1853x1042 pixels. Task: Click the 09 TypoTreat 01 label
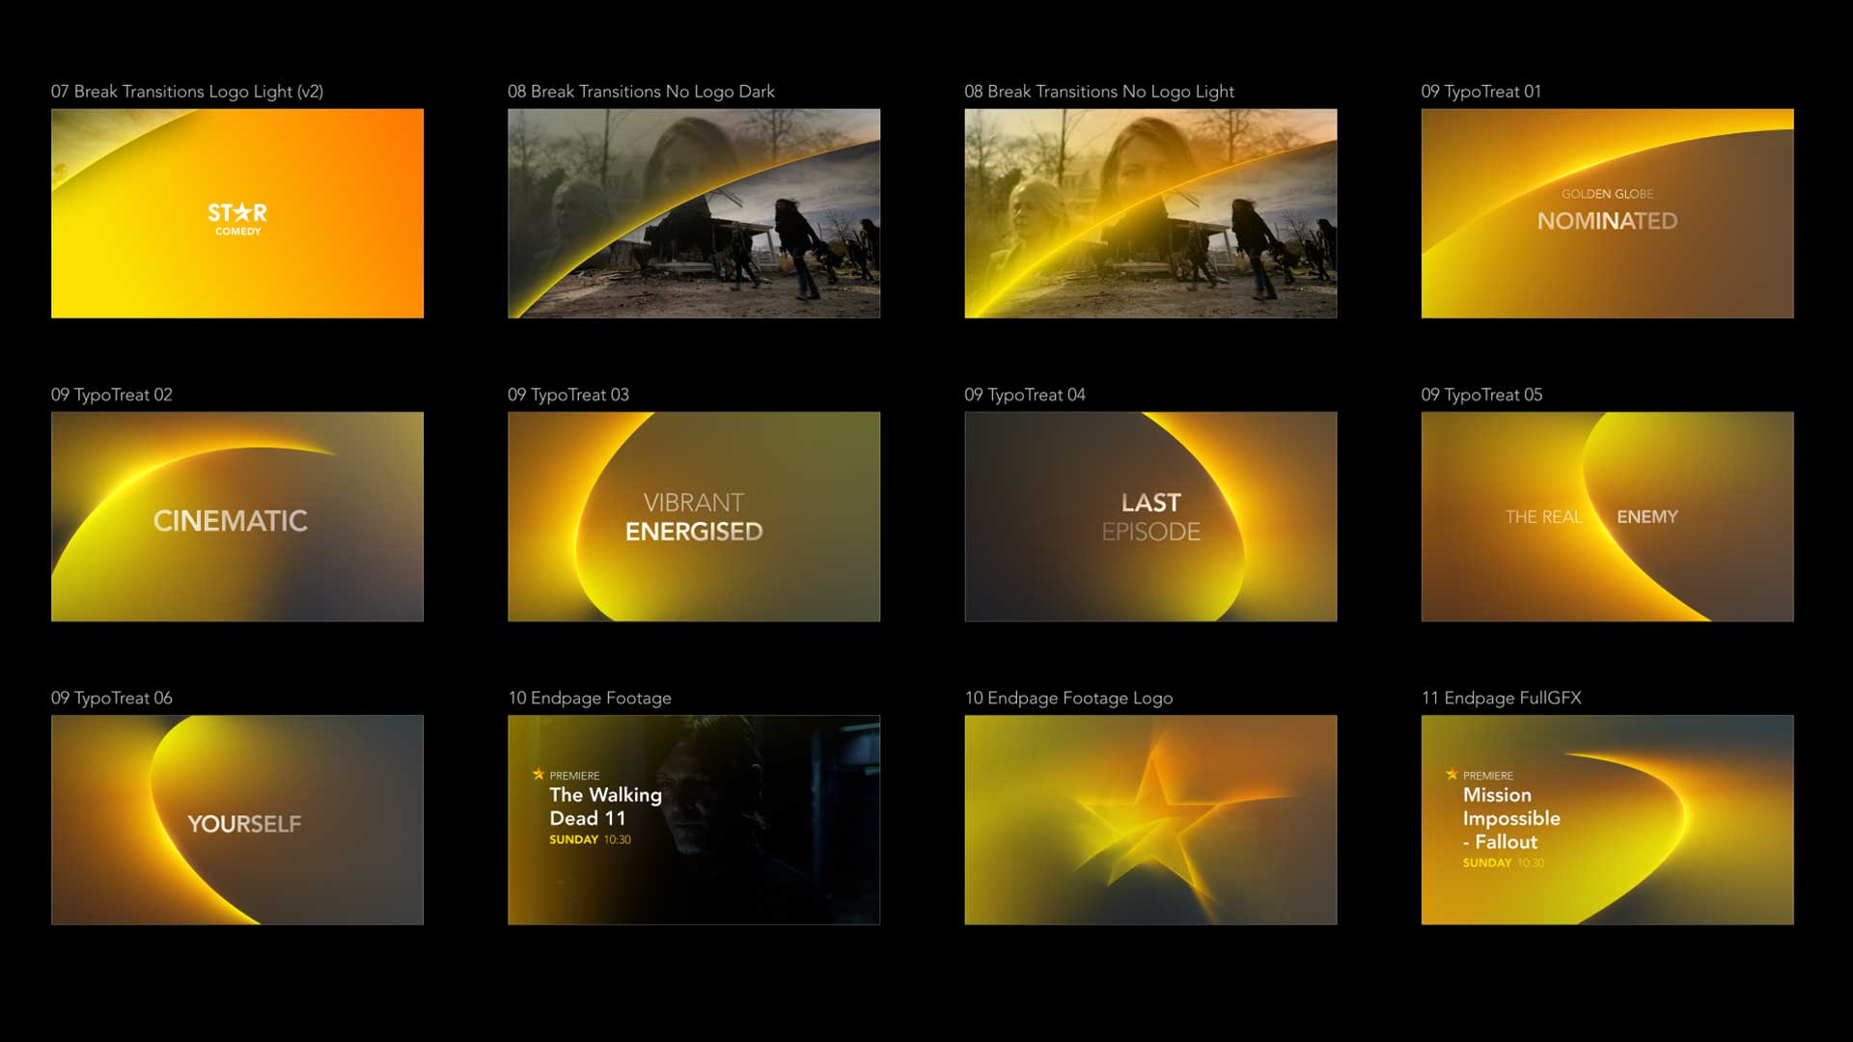(x=1480, y=92)
